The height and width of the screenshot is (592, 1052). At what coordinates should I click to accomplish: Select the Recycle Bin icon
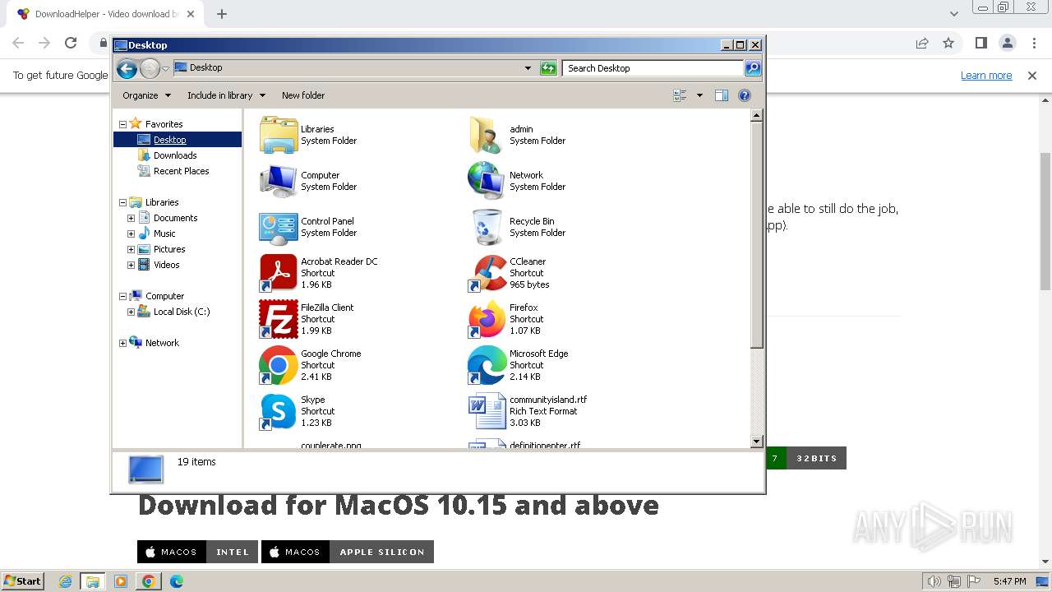point(487,227)
